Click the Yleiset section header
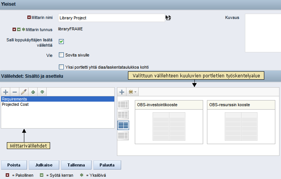281x179 pixels. (140, 4)
